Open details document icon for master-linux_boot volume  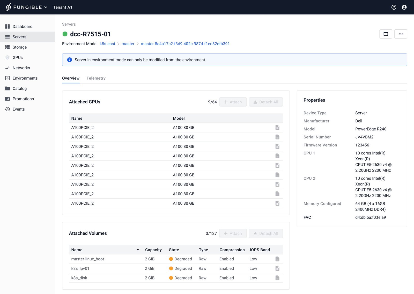(277, 259)
